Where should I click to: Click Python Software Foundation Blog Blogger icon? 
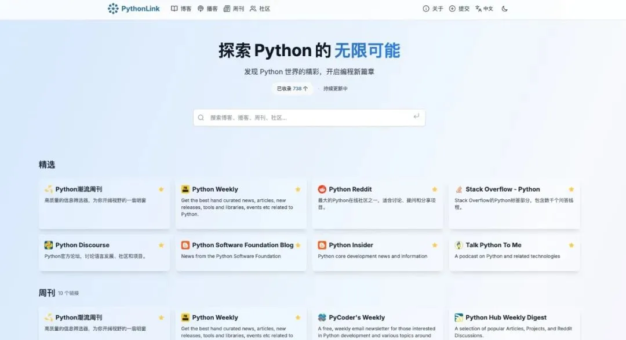click(x=185, y=245)
